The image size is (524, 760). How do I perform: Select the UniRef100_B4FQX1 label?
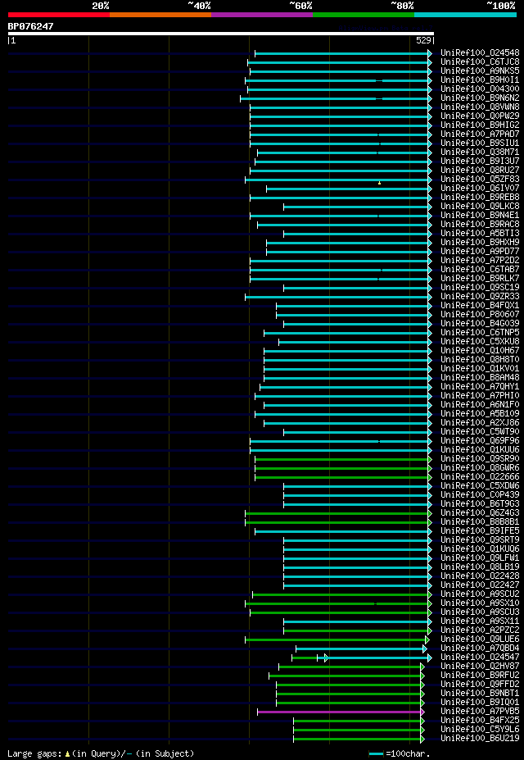pos(480,305)
